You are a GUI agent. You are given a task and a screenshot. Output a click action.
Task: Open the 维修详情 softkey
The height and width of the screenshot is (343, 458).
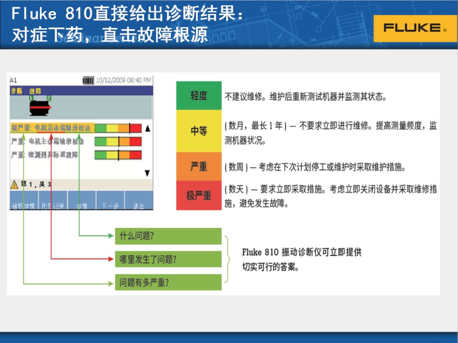point(24,200)
